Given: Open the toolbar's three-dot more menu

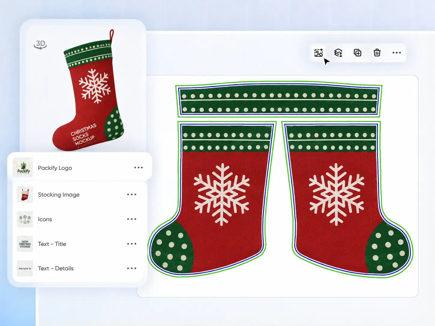Looking at the screenshot, I should (397, 53).
